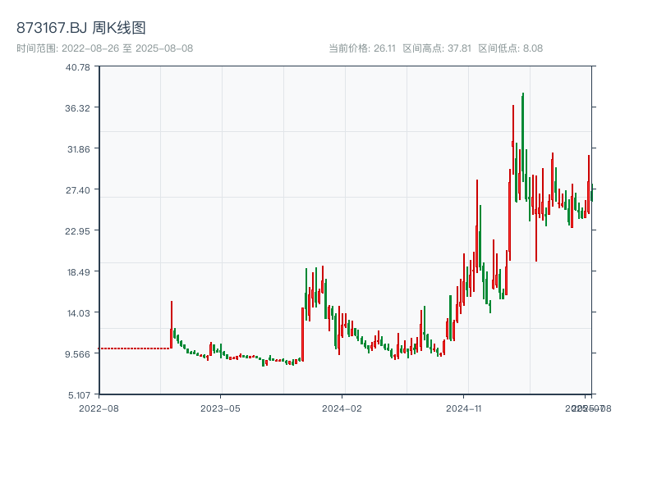The width and height of the screenshot is (657, 492).
Task: Click the y-axis label 40.78
Action: [76, 69]
